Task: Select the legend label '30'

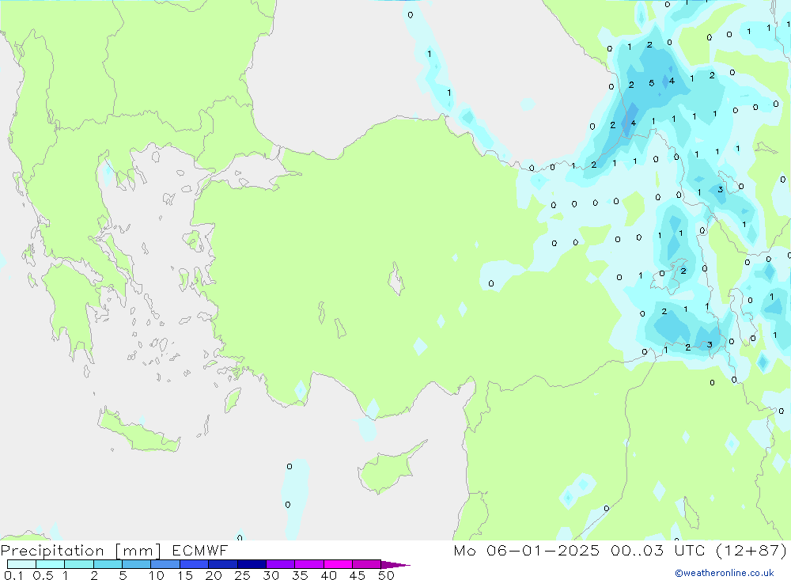Action: pos(271,575)
